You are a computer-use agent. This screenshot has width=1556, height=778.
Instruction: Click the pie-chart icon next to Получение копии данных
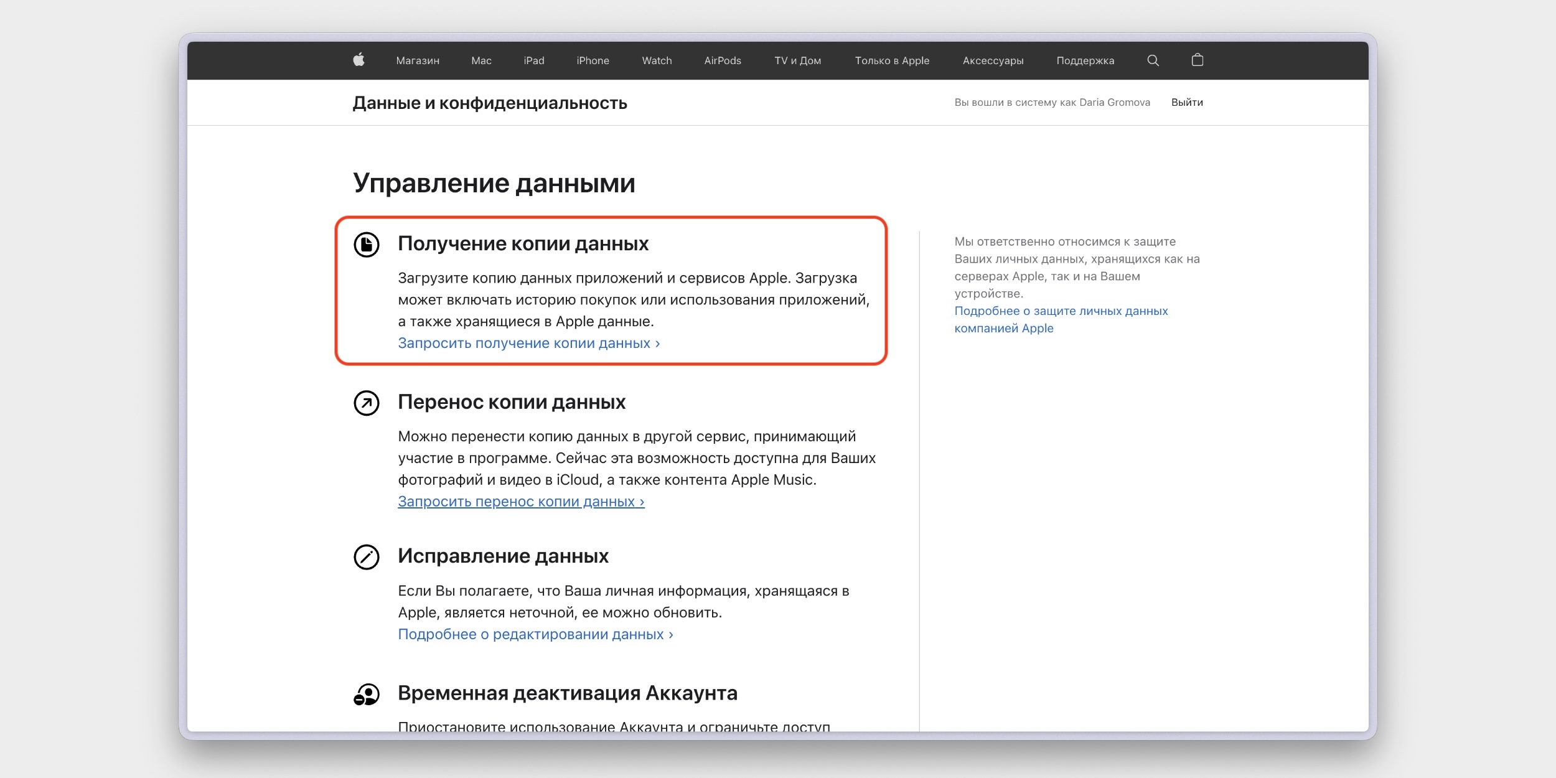367,244
